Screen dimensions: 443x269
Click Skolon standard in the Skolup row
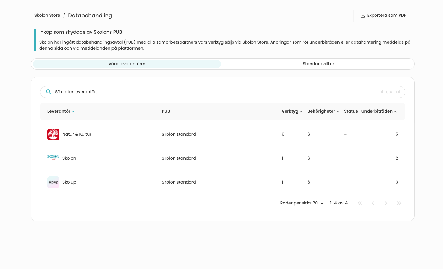coord(179,182)
